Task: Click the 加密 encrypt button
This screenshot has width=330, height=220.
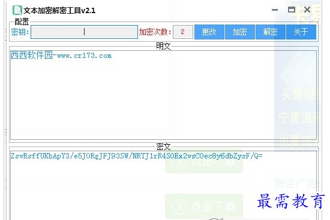Action: click(240, 32)
